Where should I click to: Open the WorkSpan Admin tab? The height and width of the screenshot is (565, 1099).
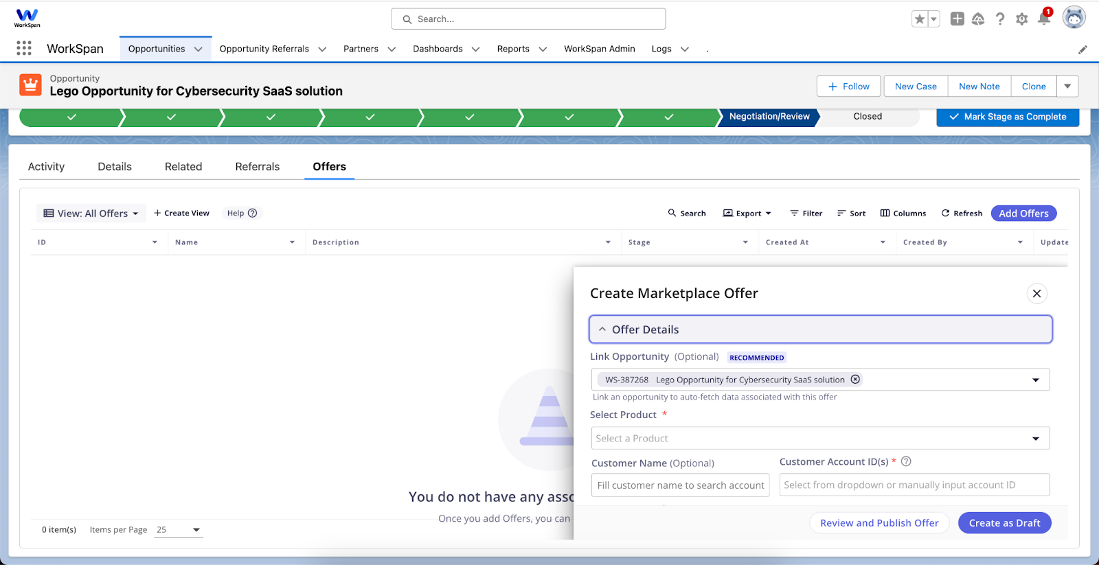tap(600, 49)
